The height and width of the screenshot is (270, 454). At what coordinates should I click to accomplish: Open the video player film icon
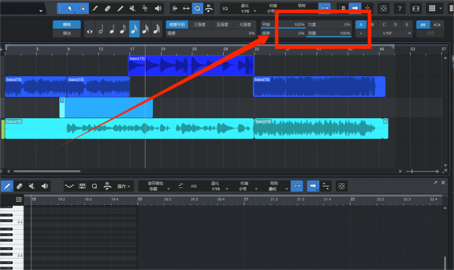pos(416,9)
